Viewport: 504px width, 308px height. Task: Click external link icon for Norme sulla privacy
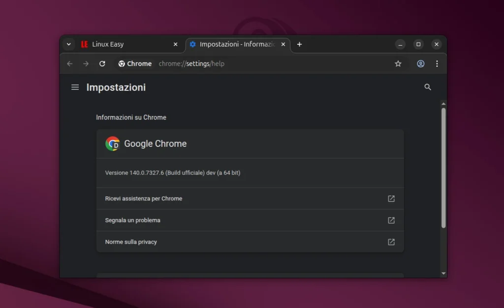click(x=391, y=242)
